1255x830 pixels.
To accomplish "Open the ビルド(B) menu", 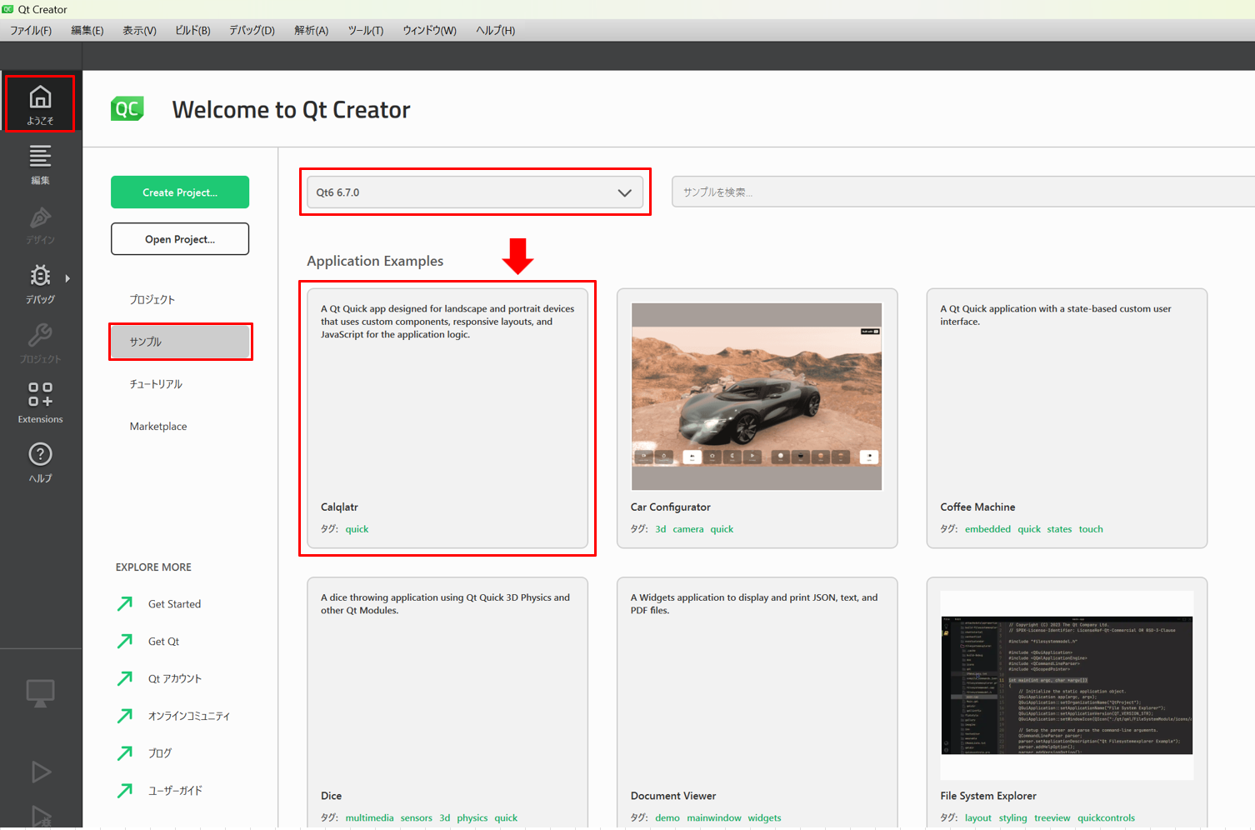I will tap(192, 31).
